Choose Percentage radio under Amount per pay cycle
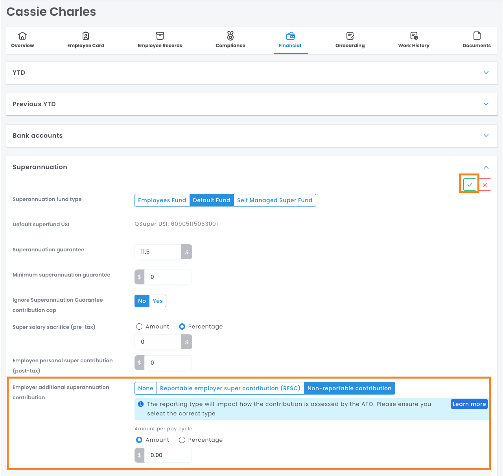Image resolution: width=503 pixels, height=476 pixels. [182, 440]
